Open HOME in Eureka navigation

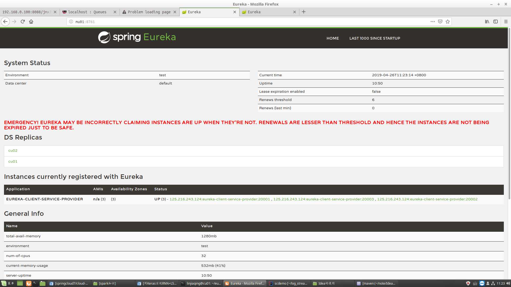pyautogui.click(x=333, y=38)
